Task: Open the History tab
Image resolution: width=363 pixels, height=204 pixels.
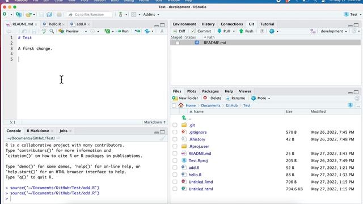Action: pyautogui.click(x=208, y=24)
